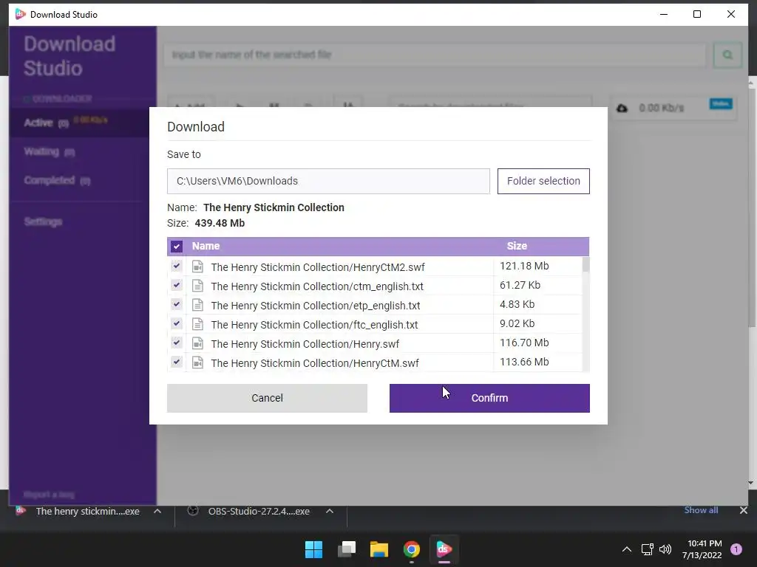This screenshot has height=567, width=757.
Task: Open the Active downloads tab
Action: tap(80, 123)
